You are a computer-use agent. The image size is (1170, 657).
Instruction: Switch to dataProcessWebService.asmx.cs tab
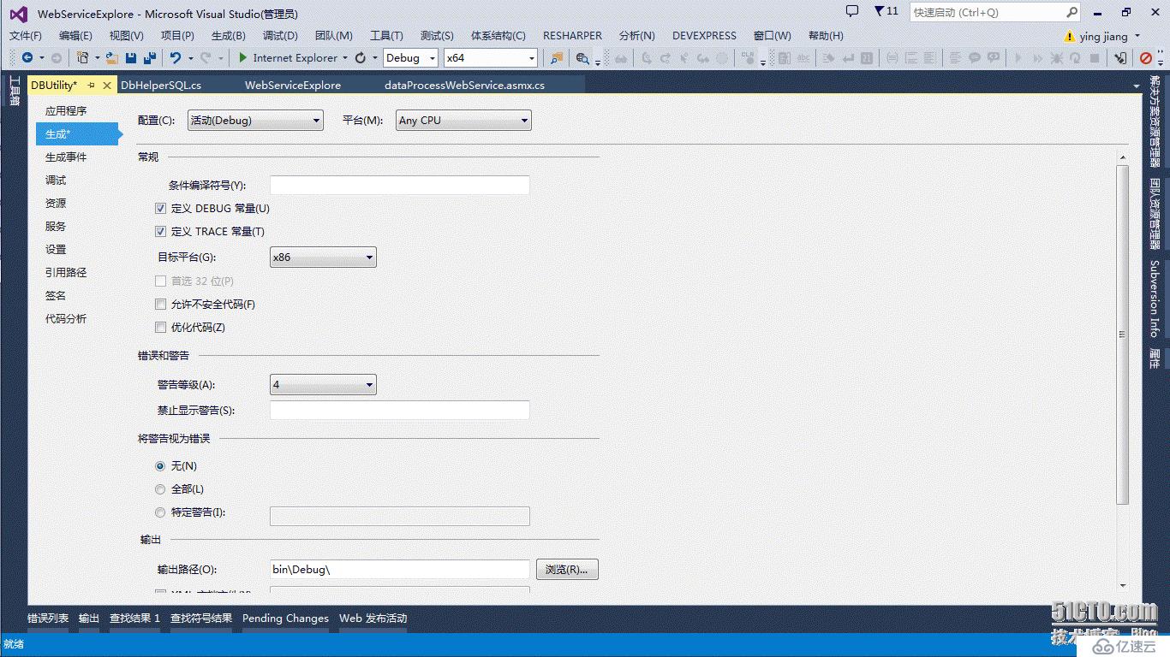[x=465, y=85]
